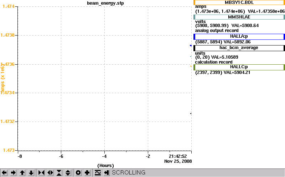This screenshot has width=285, height=177.
Task: Click the reset-to-current-time arrow icon
Action: (107, 173)
